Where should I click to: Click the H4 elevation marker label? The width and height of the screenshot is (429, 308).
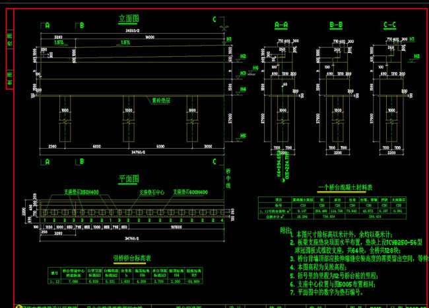[243, 89]
